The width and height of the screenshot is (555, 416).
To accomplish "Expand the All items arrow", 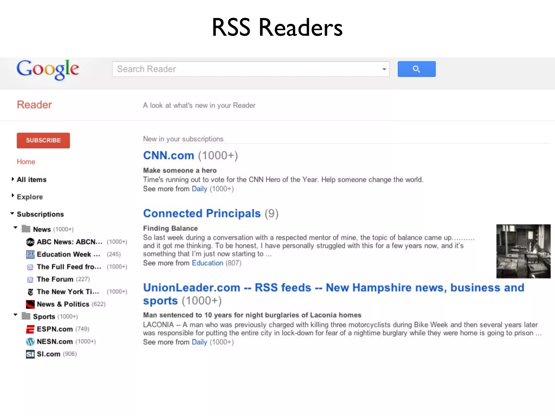I will [12, 179].
